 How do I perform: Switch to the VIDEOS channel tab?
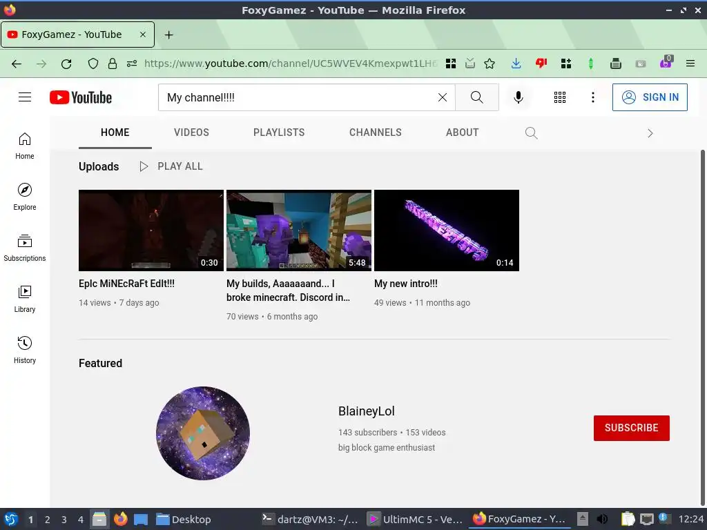pyautogui.click(x=192, y=132)
